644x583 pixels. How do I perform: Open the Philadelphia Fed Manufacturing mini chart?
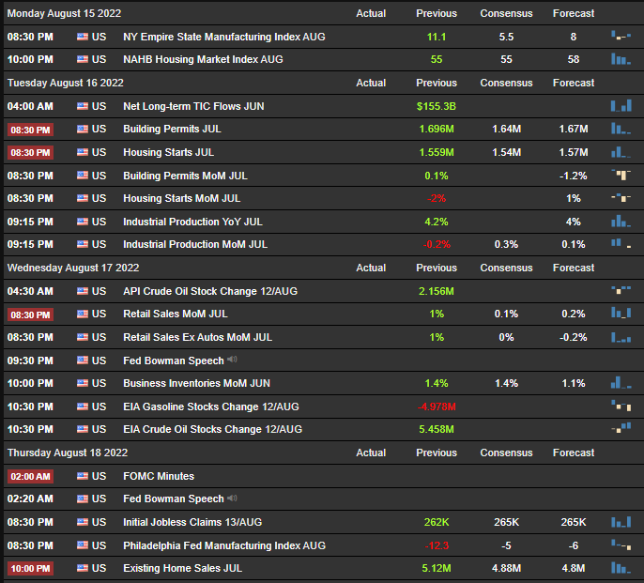[621, 545]
